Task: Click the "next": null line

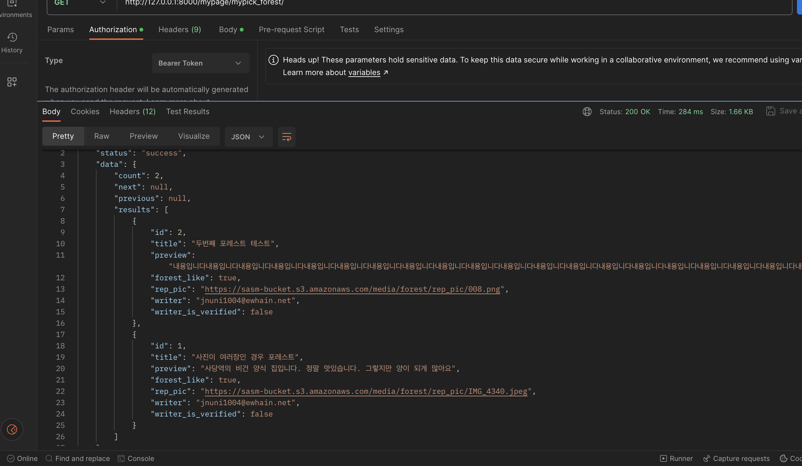Action: 143,187
